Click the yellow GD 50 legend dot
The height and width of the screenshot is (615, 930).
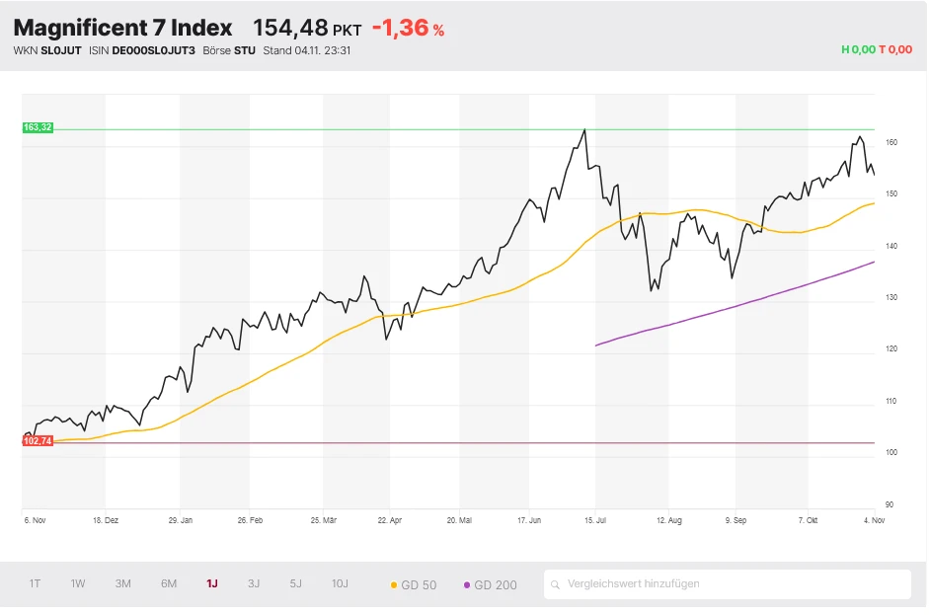click(x=394, y=584)
